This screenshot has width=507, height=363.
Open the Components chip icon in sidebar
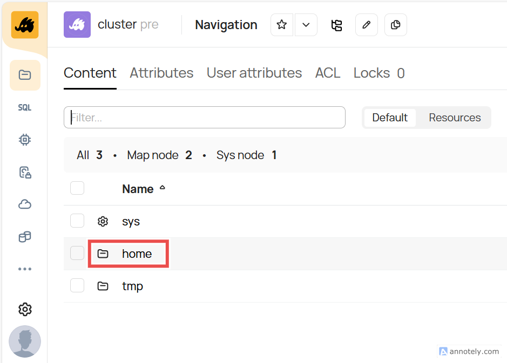(x=24, y=140)
